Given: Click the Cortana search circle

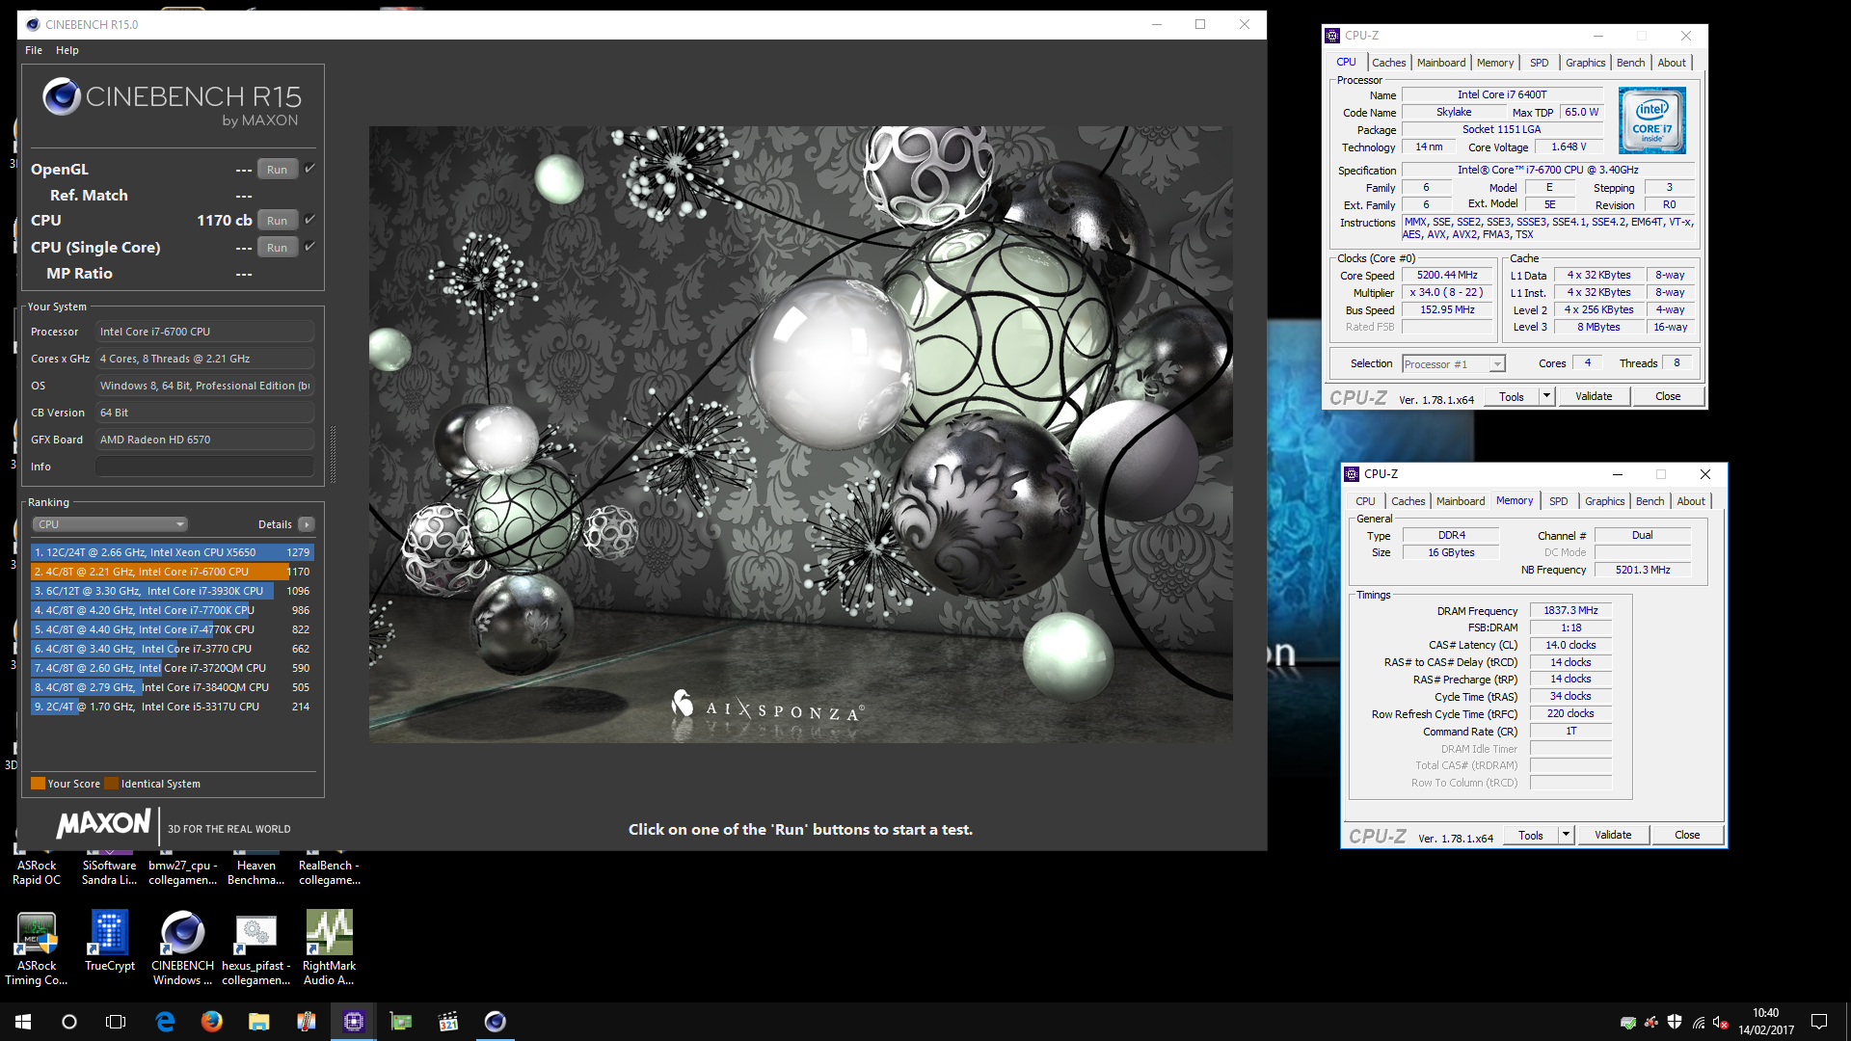Looking at the screenshot, I should point(69,1022).
